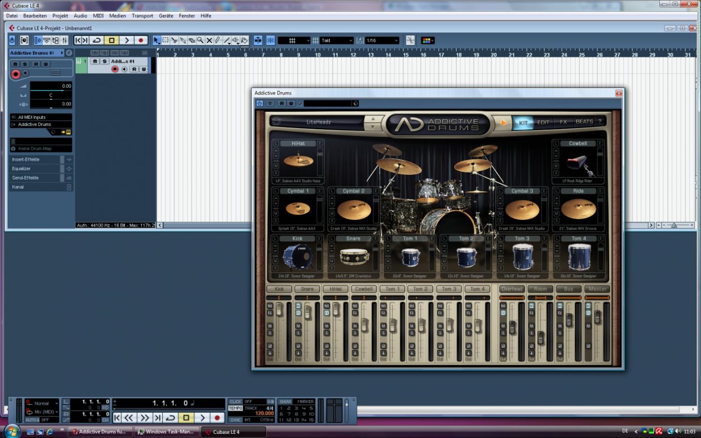Select the Scissors split tool
Viewport: 701px width, 438px height.
174,40
